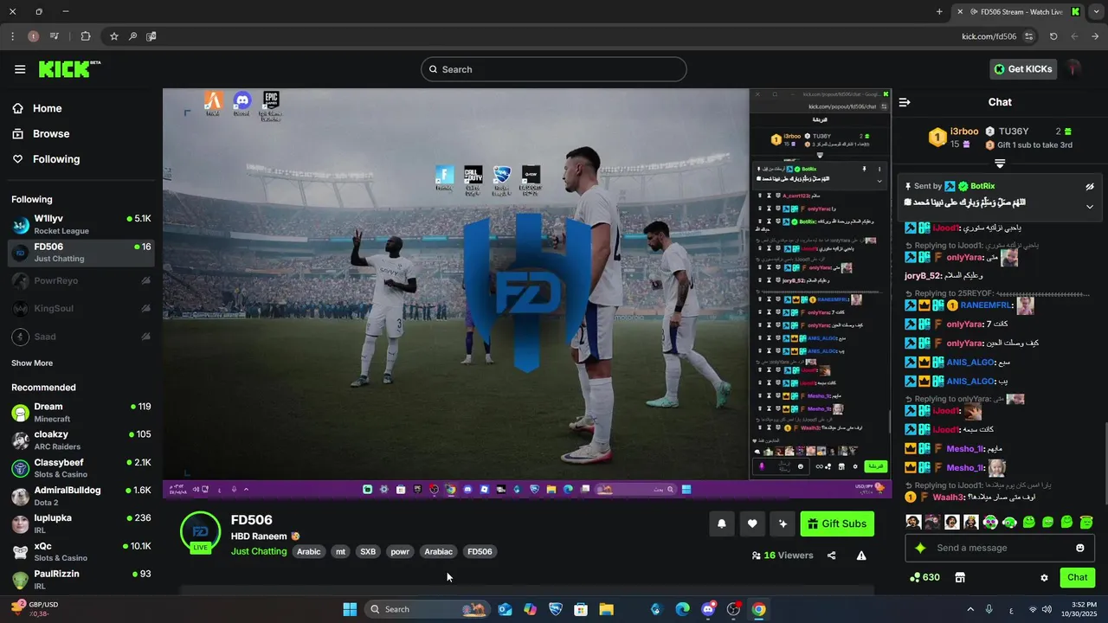
Task: Reload the kick.com page
Action: tap(1053, 36)
